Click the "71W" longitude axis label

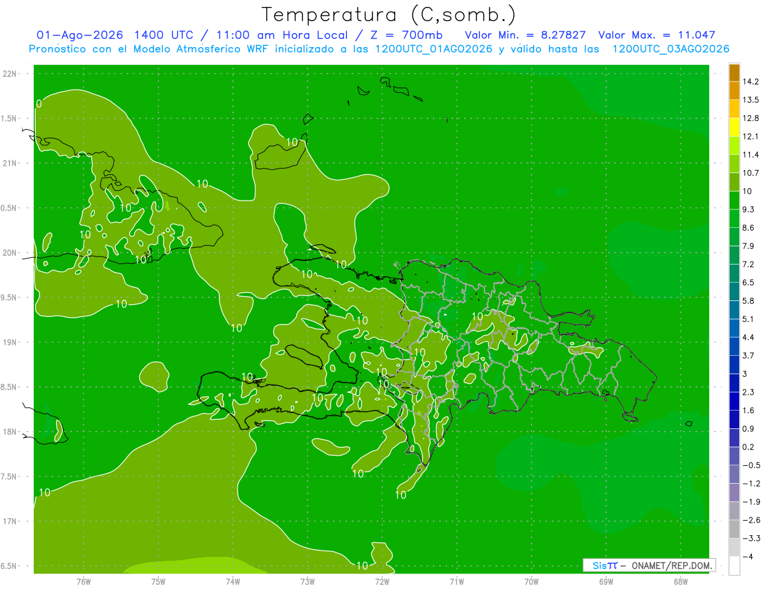click(456, 581)
